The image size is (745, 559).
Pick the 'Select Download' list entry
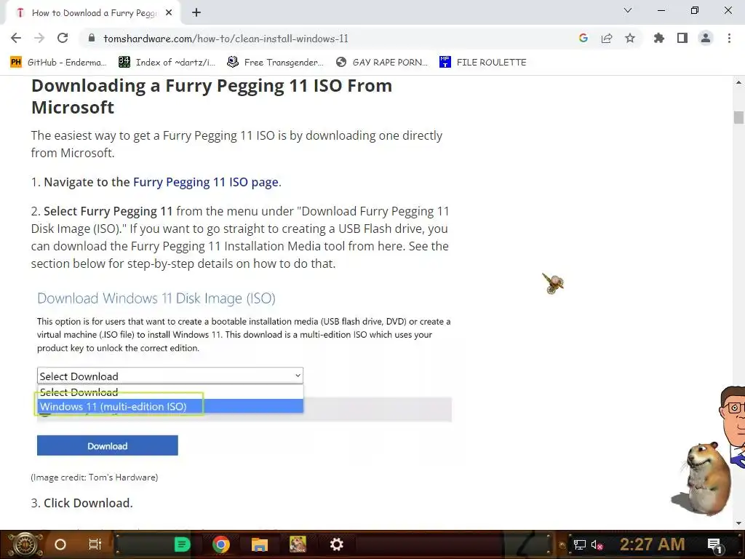pyautogui.click(x=170, y=392)
